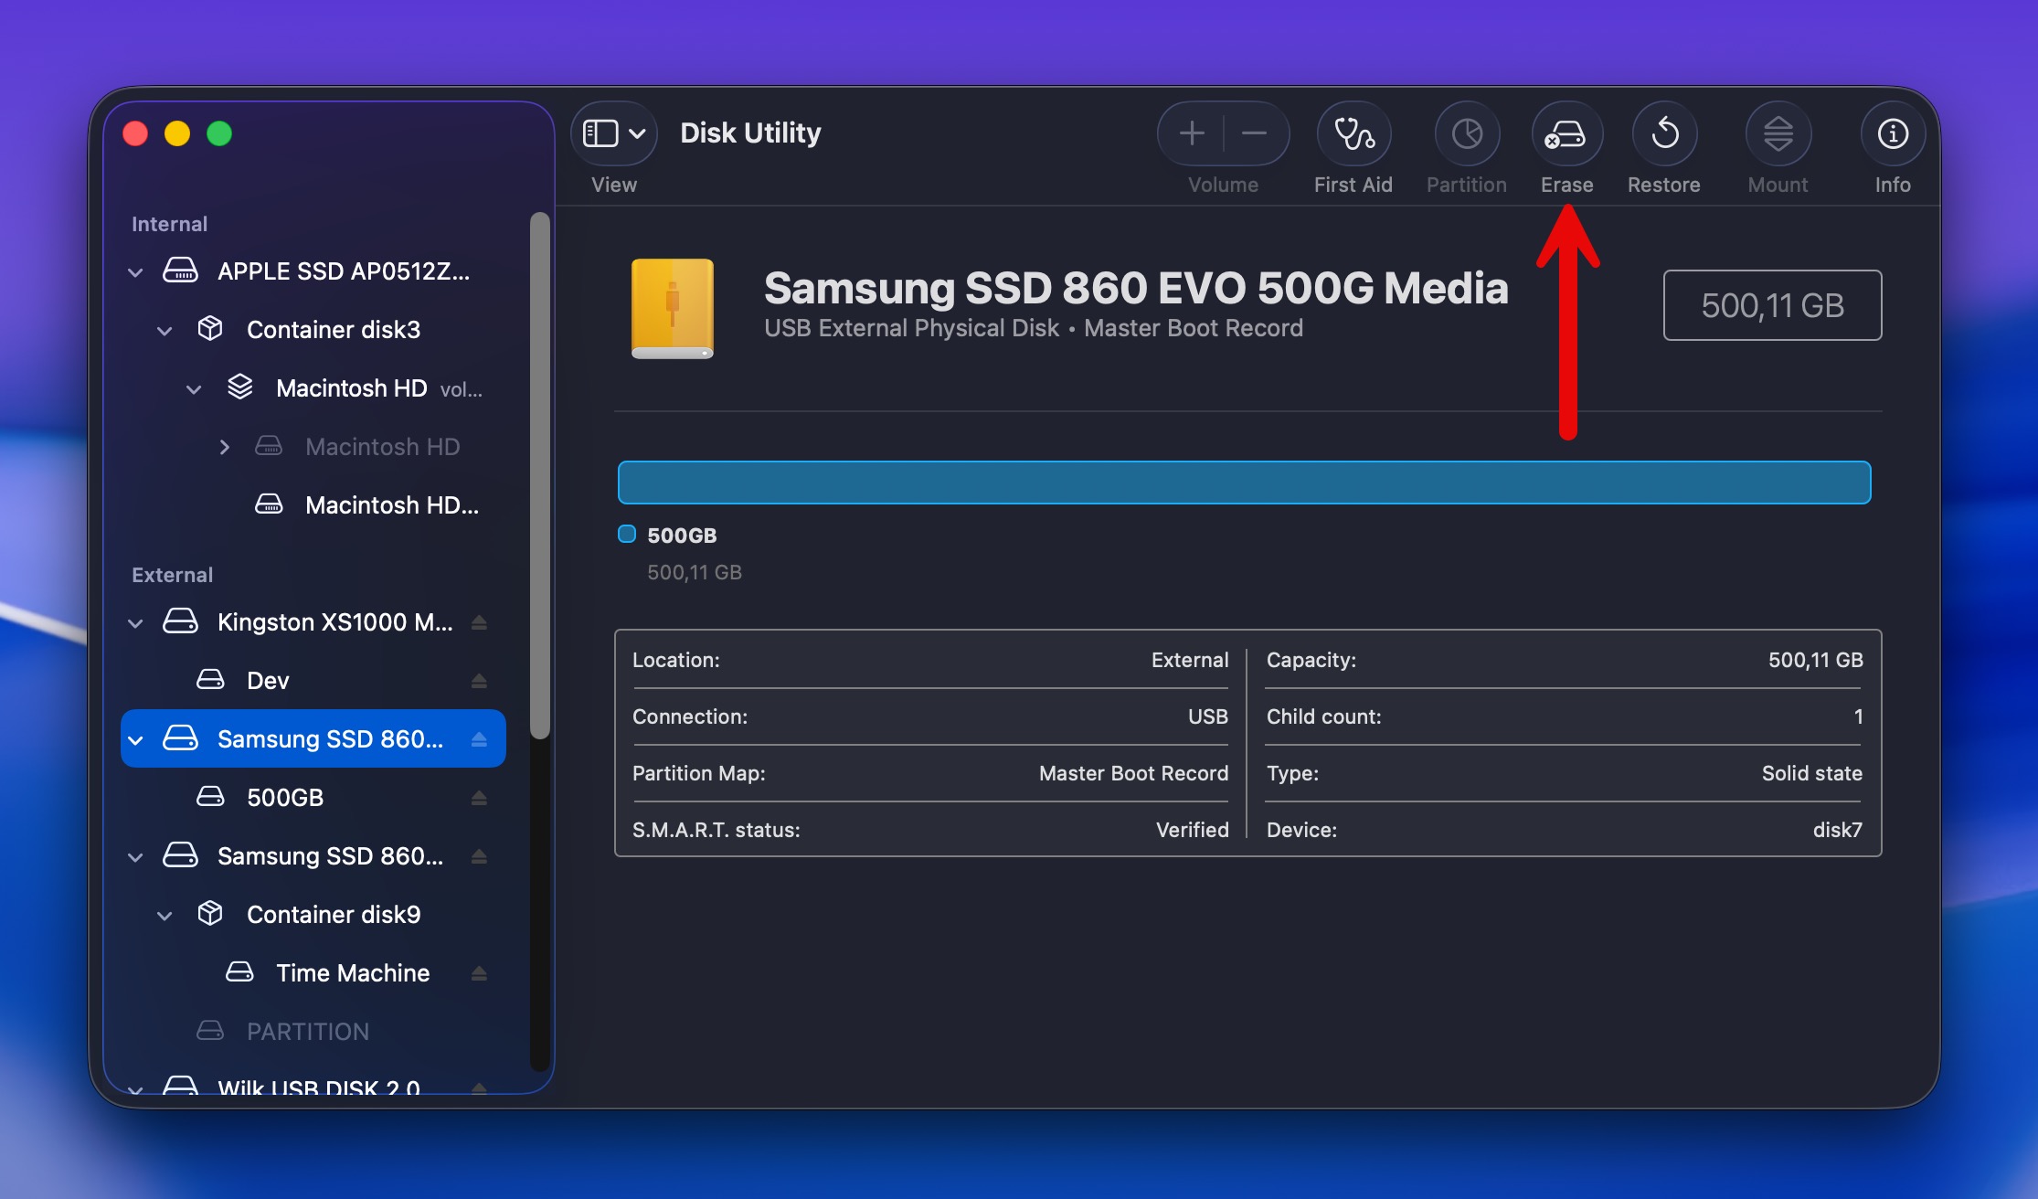Show Info for the Samsung SSD
The height and width of the screenshot is (1199, 2038).
[1891, 133]
